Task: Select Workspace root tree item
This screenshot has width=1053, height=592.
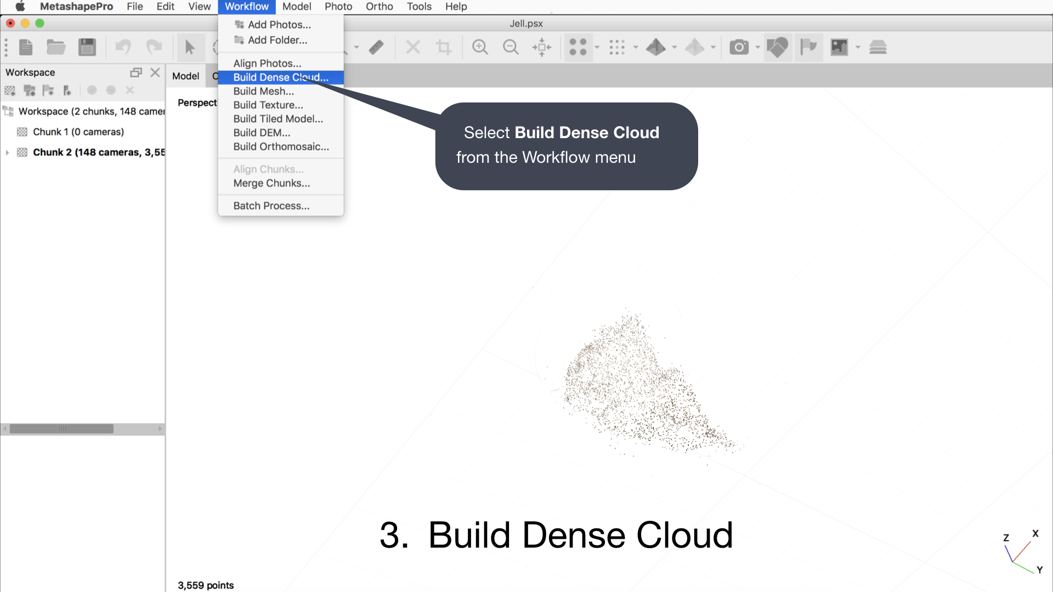Action: 91,111
